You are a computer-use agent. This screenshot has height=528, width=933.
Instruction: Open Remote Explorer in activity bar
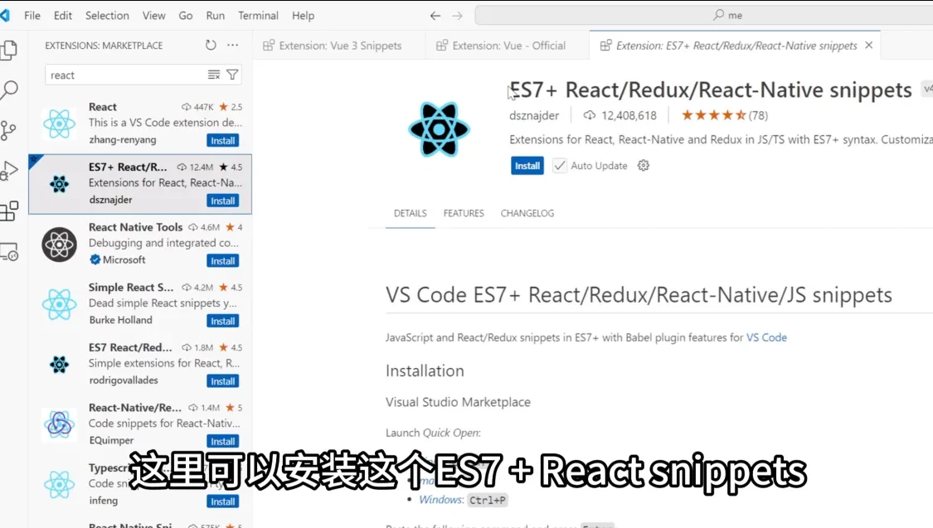click(x=9, y=251)
